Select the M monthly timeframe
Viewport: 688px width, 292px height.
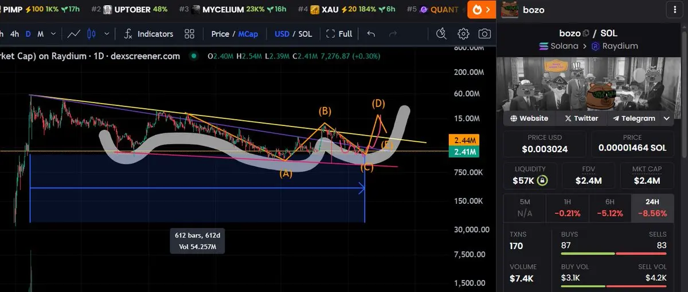[x=41, y=34]
